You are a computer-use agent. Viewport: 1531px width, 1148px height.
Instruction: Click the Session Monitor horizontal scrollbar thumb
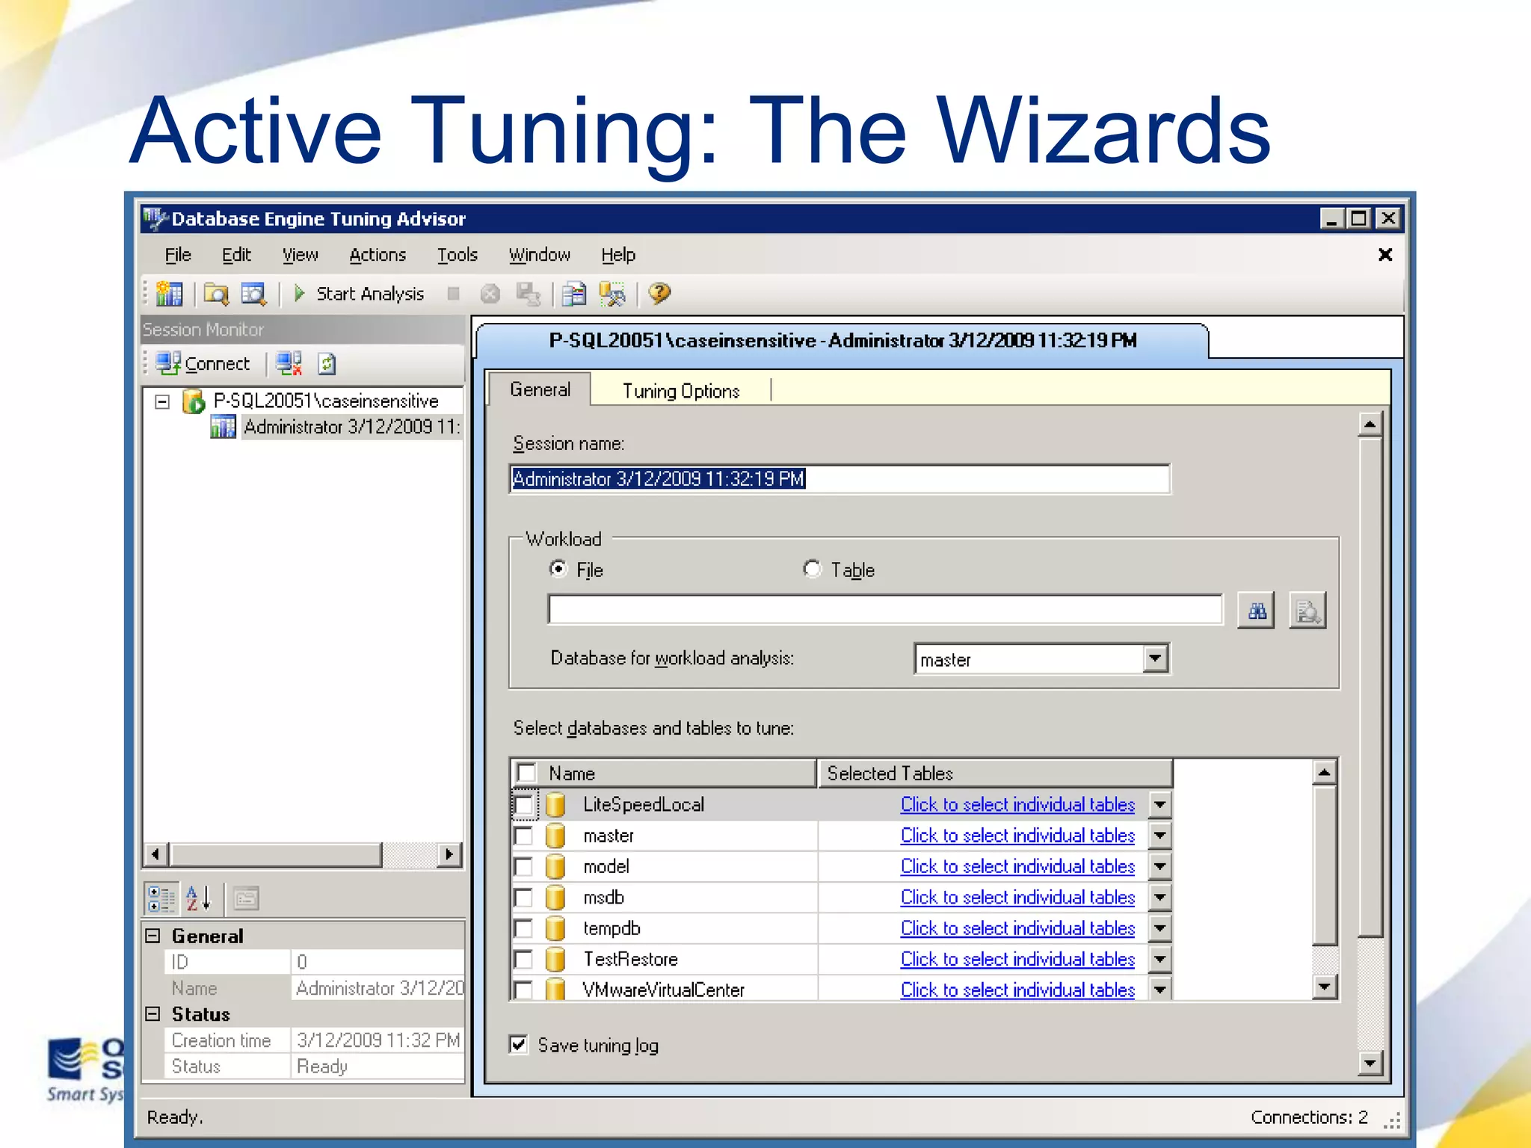[x=276, y=854]
